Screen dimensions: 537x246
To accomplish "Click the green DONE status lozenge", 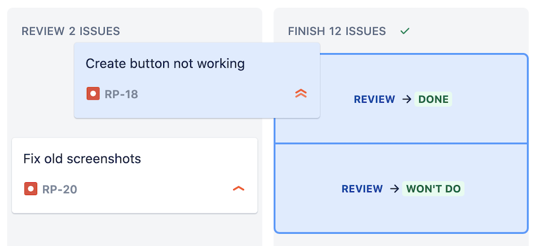I will click(433, 100).
